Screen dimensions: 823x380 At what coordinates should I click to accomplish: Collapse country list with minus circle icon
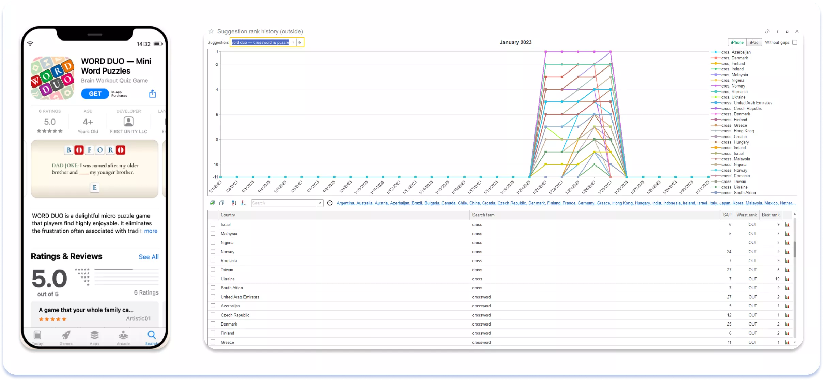pos(330,203)
